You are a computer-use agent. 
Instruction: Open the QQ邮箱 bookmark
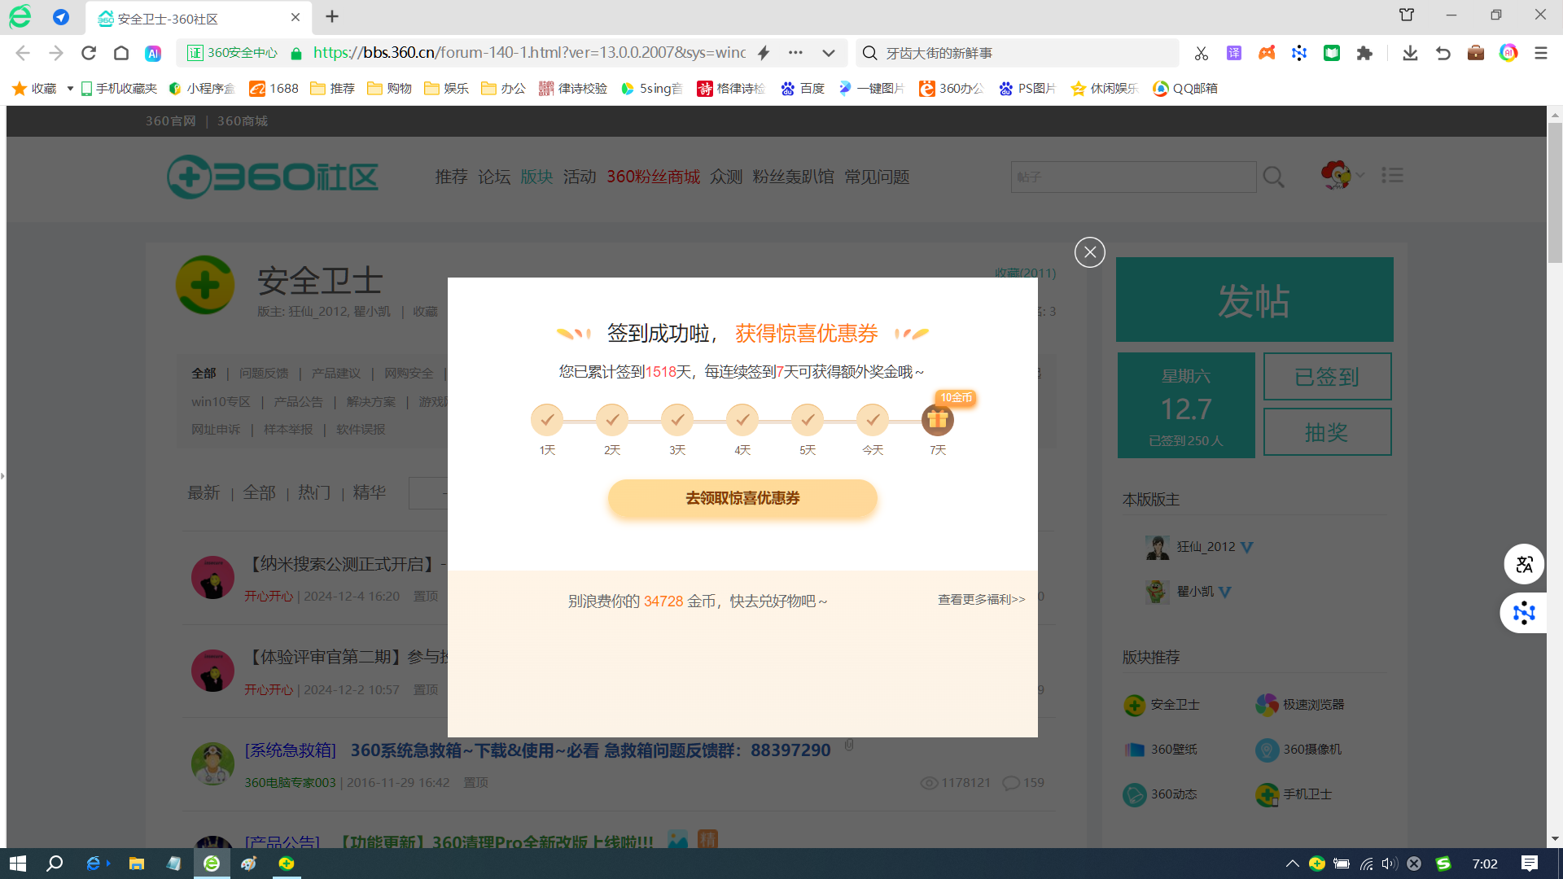click(1185, 88)
